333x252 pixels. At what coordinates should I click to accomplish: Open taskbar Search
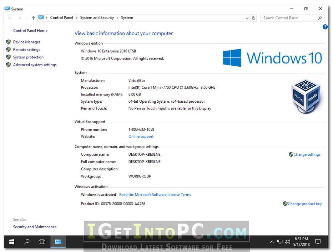click(27, 242)
